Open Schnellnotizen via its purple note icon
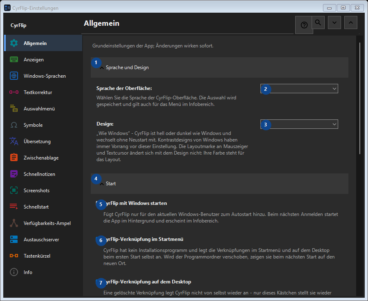Screen dimensions: 368x301 (x=14, y=174)
